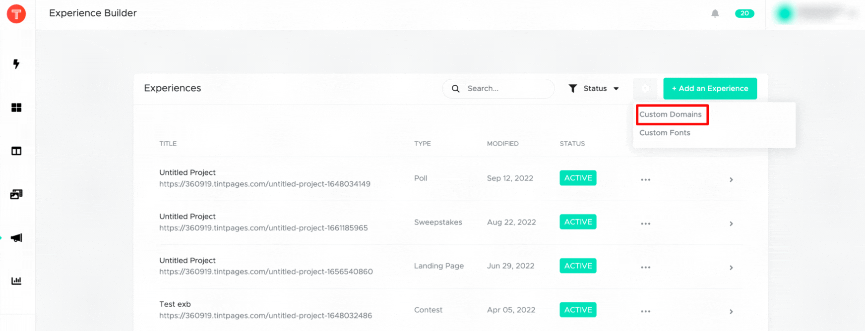
Task: Open link ending untitled-project-1648032486
Action: pos(265,316)
